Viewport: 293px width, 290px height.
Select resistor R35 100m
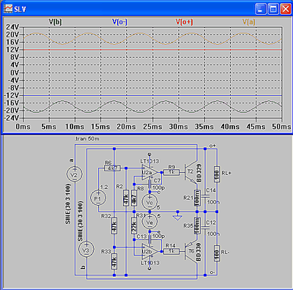(197, 226)
